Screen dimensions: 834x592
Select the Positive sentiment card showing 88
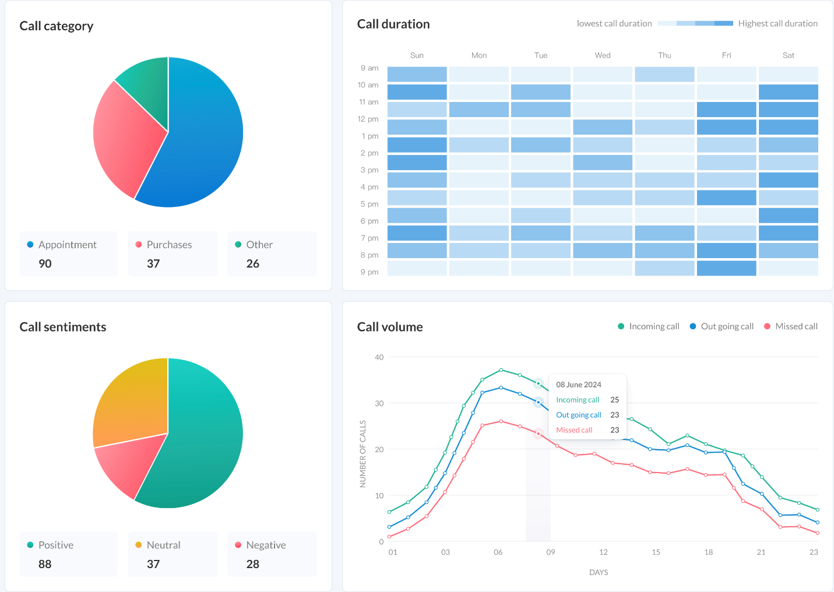point(68,554)
